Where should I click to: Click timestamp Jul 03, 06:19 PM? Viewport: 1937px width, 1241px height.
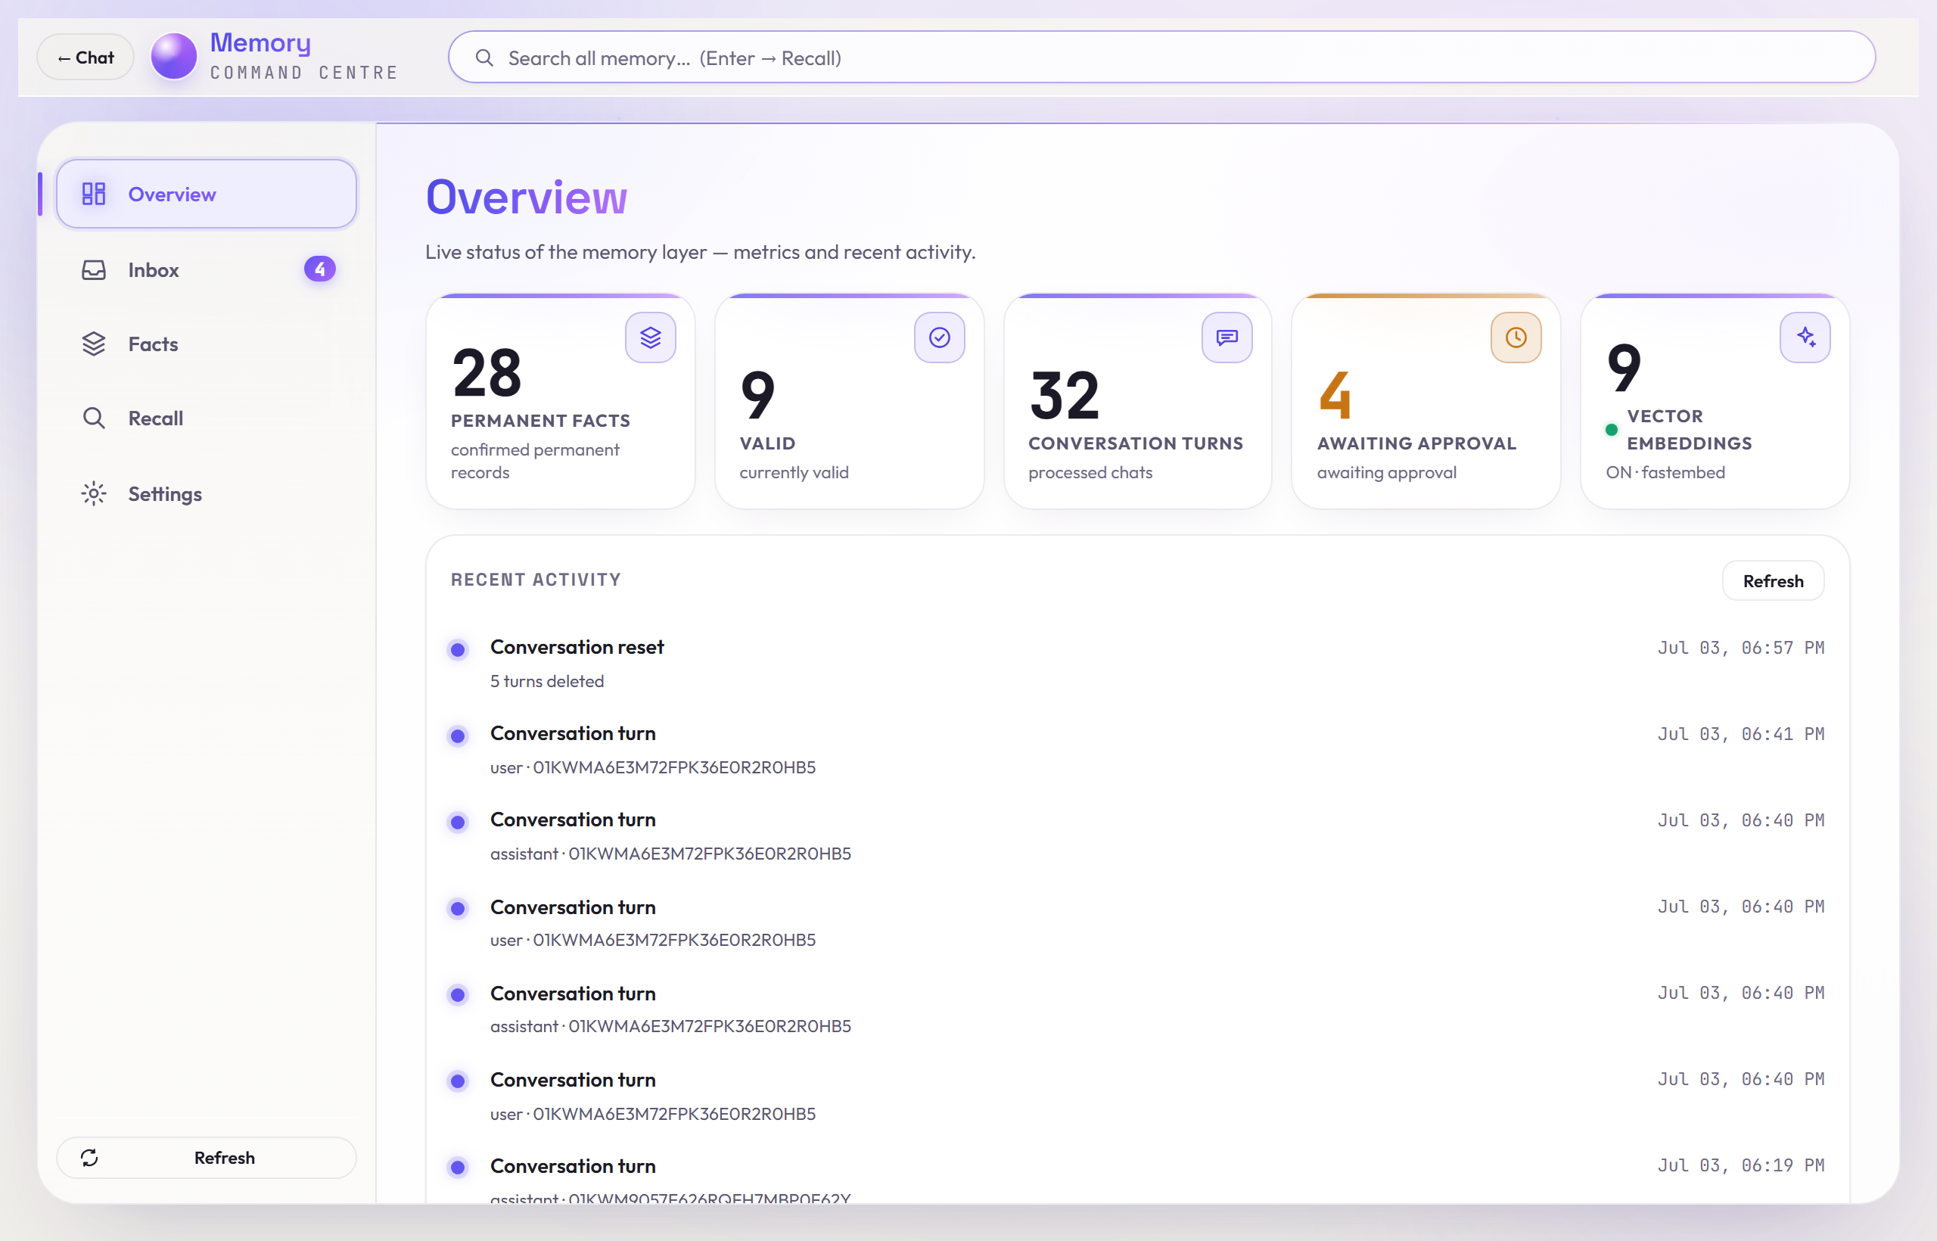pos(1740,1165)
